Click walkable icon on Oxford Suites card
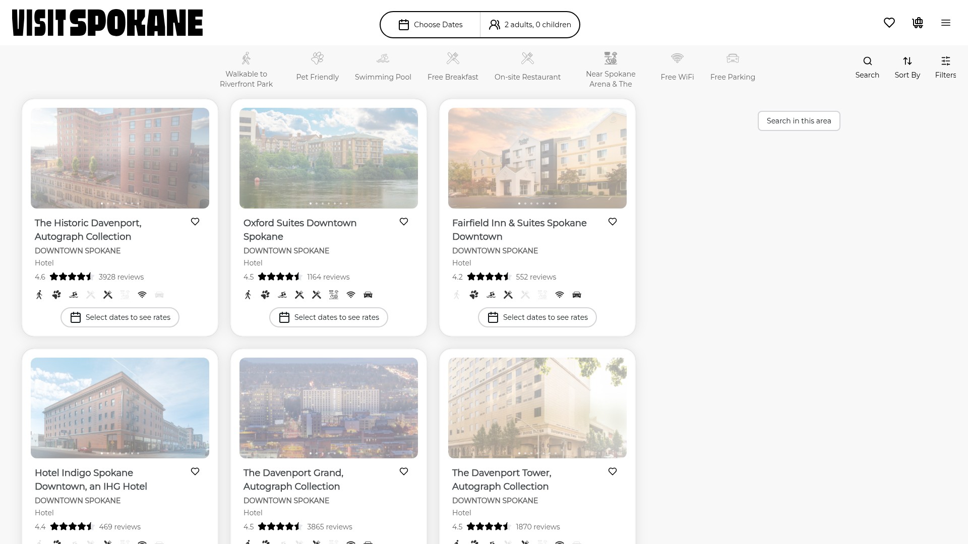Viewport: 968px width, 544px height. (x=248, y=295)
